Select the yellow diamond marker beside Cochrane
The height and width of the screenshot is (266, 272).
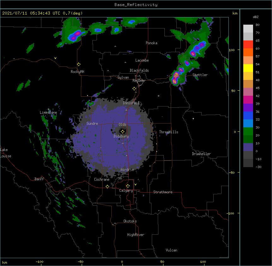pyautogui.click(x=107, y=186)
